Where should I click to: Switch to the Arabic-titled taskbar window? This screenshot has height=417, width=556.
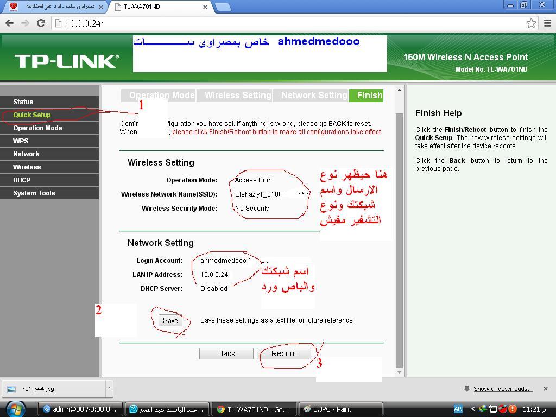click(x=167, y=409)
